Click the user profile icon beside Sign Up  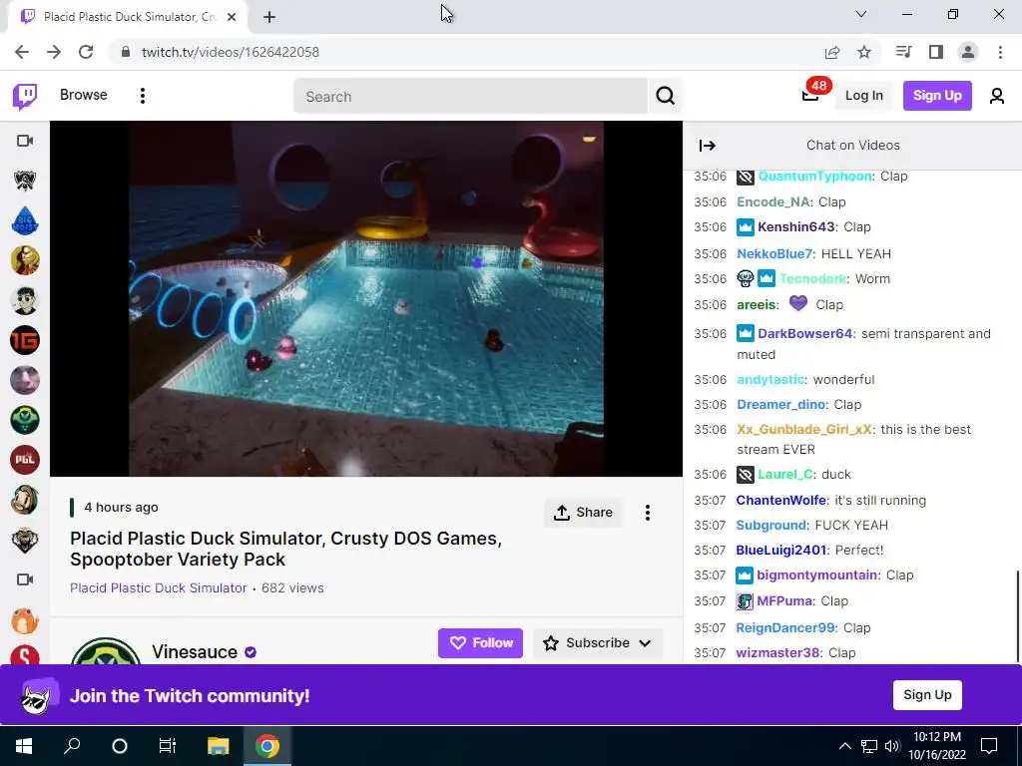(x=997, y=96)
